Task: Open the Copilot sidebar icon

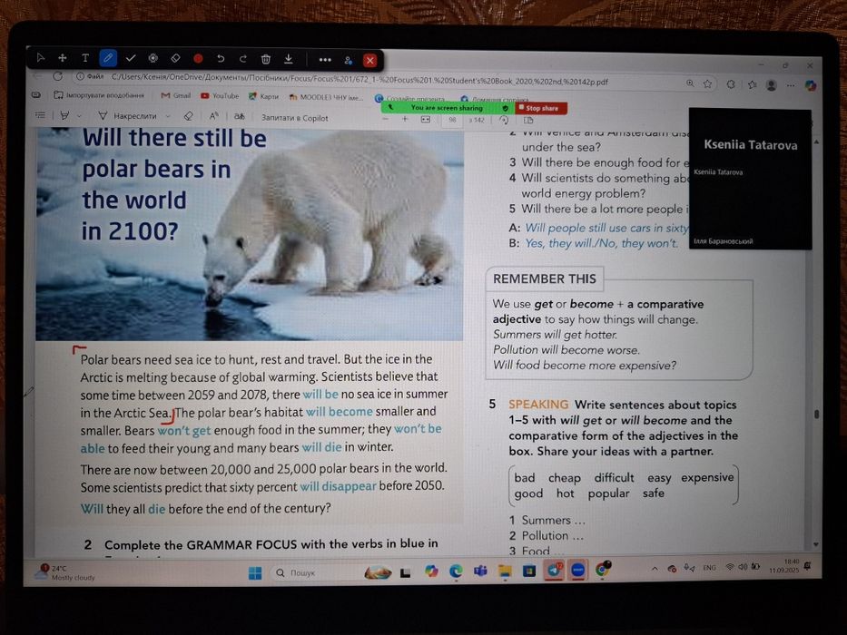Action: [811, 85]
